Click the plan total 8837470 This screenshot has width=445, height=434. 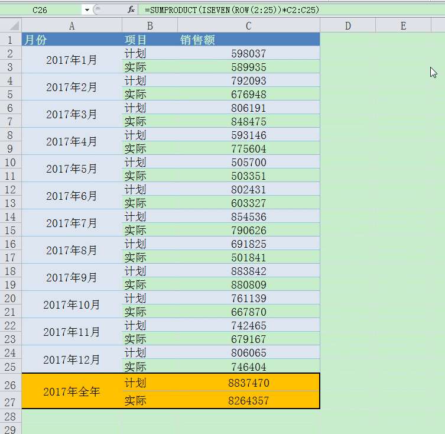(x=249, y=383)
